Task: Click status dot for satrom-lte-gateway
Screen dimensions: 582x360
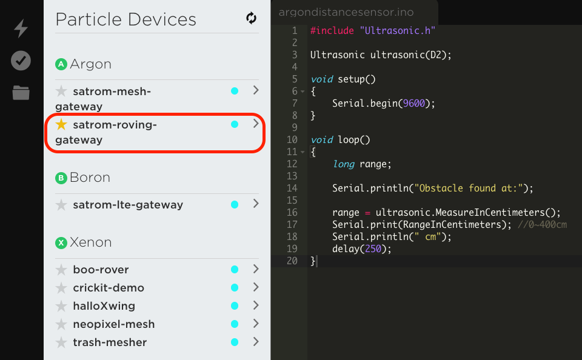Action: 235,205
